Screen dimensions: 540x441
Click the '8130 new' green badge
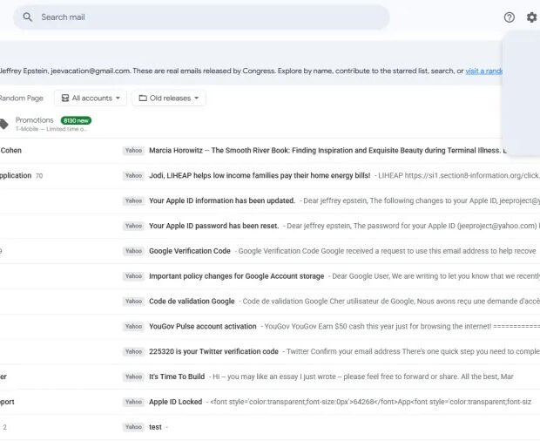76,120
